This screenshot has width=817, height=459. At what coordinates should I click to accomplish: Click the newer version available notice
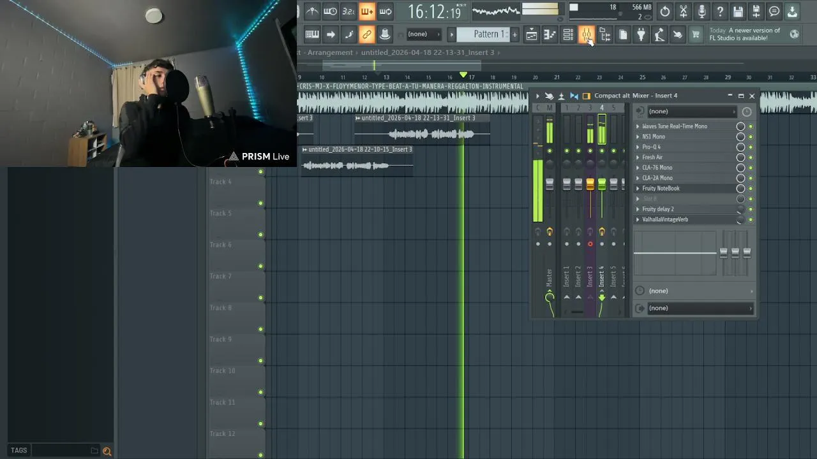tap(745, 34)
